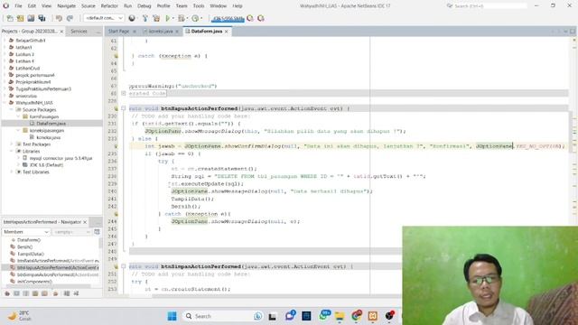The image size is (578, 325).
Task: Click first profiler icon right of memory bar
Action: (x=250, y=18)
